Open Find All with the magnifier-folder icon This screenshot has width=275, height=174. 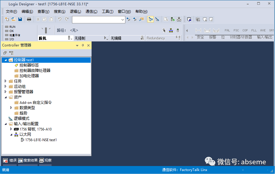[141, 19]
